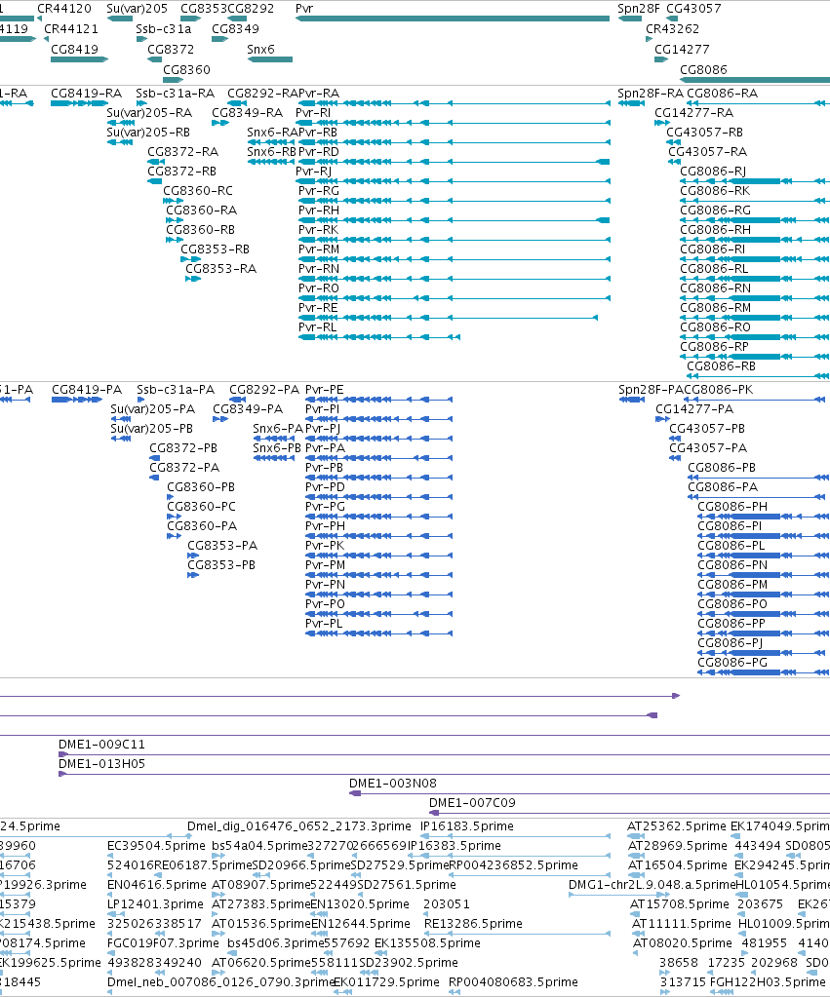Click the CG8360-RC transcript label
Viewport: 830px width, 997px height.
pyautogui.click(x=198, y=190)
